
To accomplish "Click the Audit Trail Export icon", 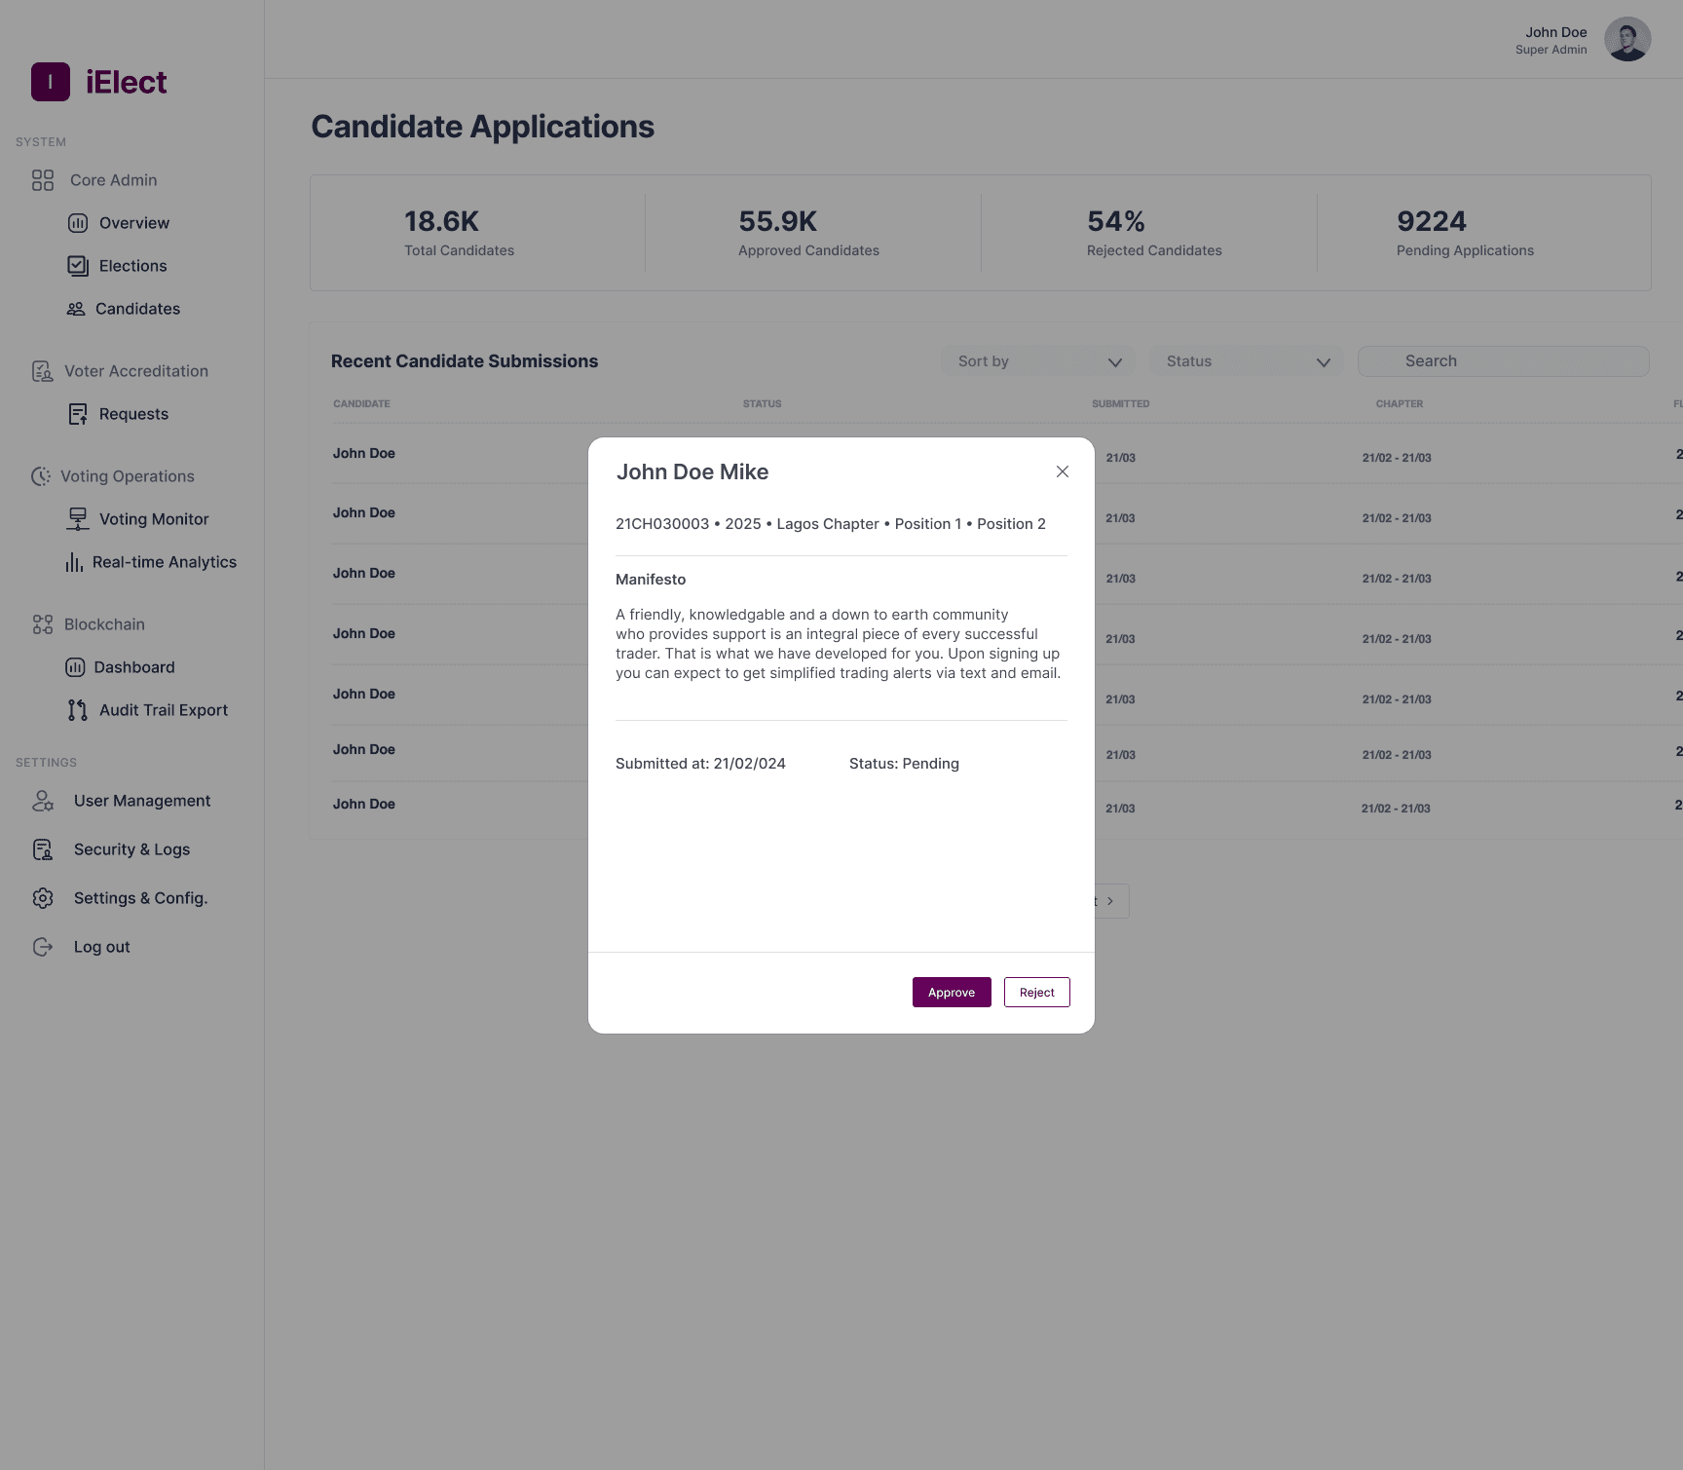I will coord(78,710).
